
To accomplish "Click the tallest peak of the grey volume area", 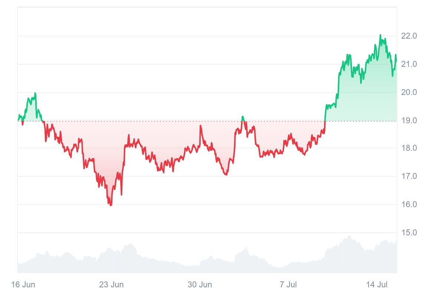I will [349, 236].
